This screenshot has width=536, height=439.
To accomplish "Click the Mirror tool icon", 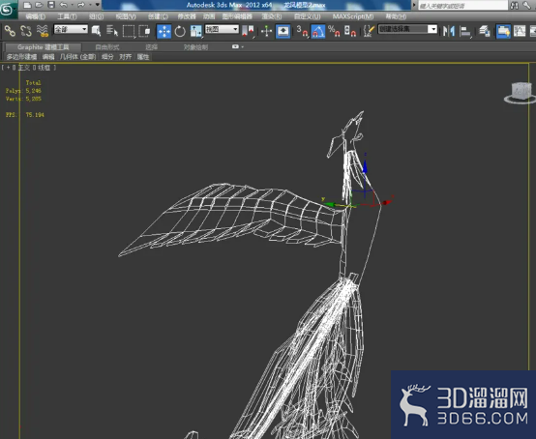I will point(449,31).
